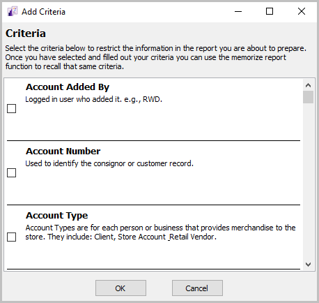
Task: Select the Account Type heading
Action: 57,216
